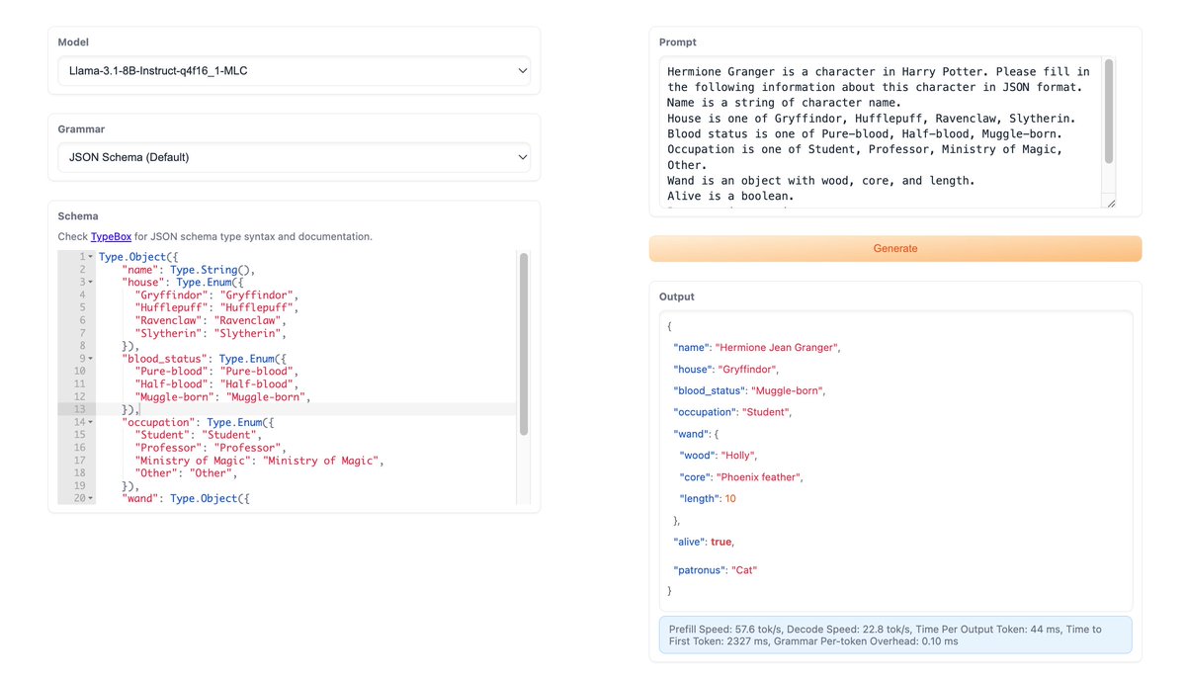The image size is (1186, 679).
Task: Open the Grammar dropdown
Action: pos(294,157)
